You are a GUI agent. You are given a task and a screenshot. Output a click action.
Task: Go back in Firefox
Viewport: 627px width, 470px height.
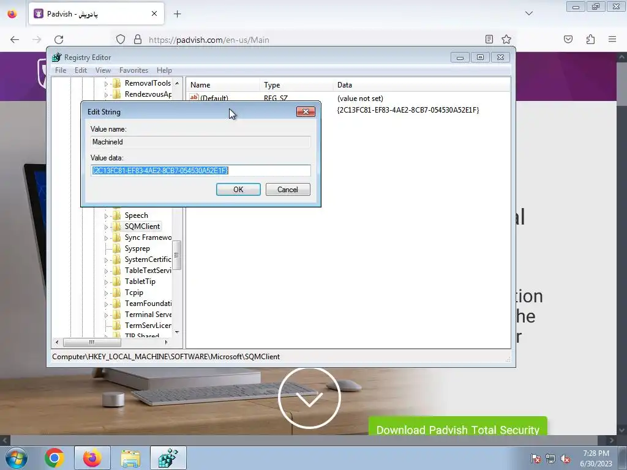coord(15,40)
